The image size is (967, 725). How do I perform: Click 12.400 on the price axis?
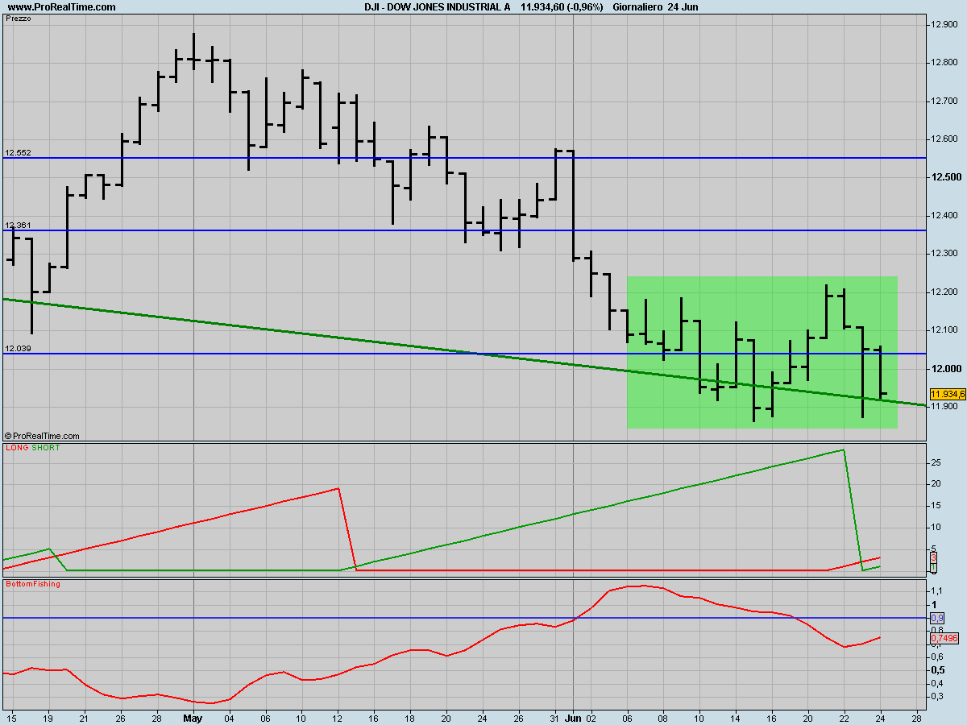[944, 215]
